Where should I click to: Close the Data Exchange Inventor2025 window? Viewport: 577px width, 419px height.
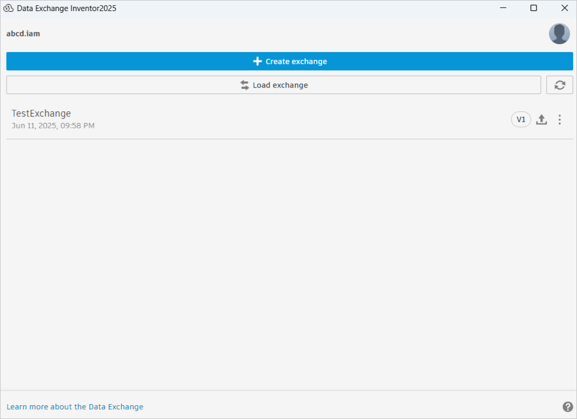click(x=564, y=7)
